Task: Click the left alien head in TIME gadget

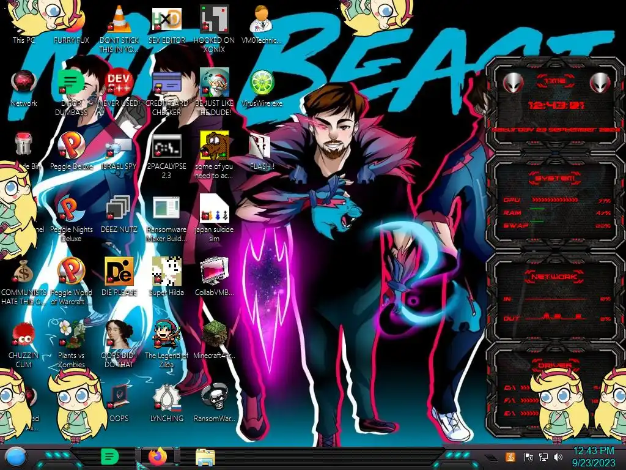Action: [x=513, y=83]
